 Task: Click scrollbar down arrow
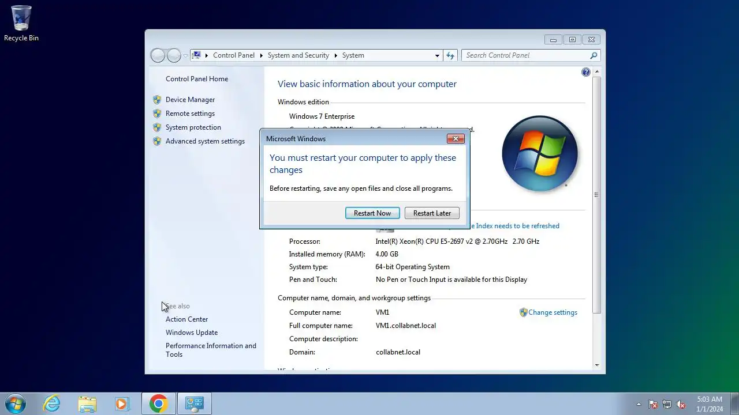[596, 365]
